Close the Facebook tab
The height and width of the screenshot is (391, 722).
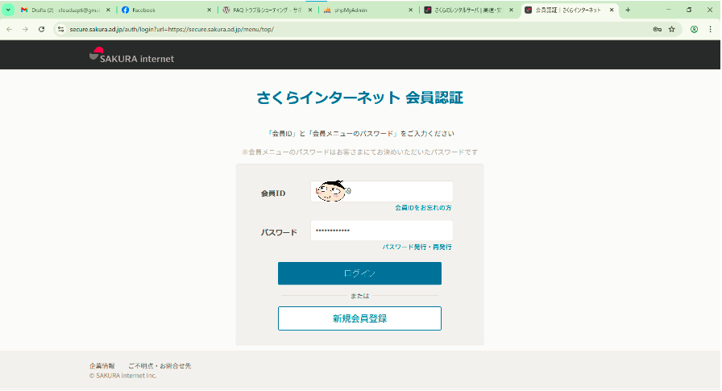pyautogui.click(x=209, y=10)
